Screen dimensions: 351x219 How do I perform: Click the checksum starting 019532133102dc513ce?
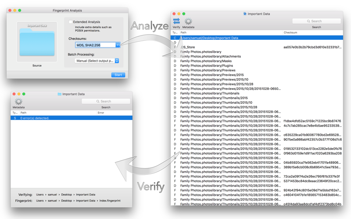coord(312,149)
